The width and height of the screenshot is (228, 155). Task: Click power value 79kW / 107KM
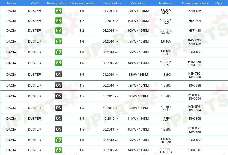pyautogui.click(x=138, y=85)
